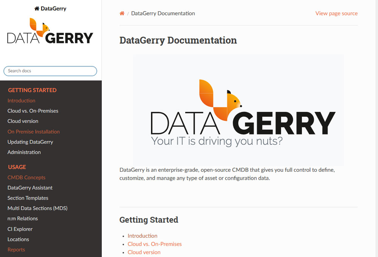The height and width of the screenshot is (257, 378).
Task: Open Cloud vs. On-Premises in the sidebar
Action: [x=33, y=111]
